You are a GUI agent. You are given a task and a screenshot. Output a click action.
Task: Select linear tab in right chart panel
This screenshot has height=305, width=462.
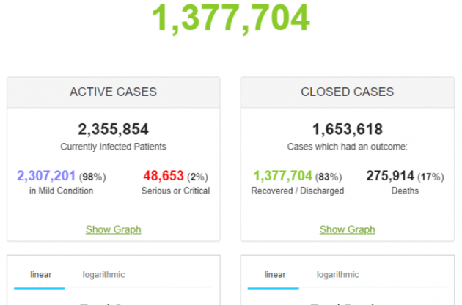pyautogui.click(x=275, y=275)
